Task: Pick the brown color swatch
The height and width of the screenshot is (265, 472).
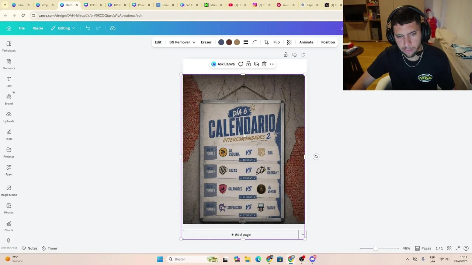Action: [x=229, y=42]
